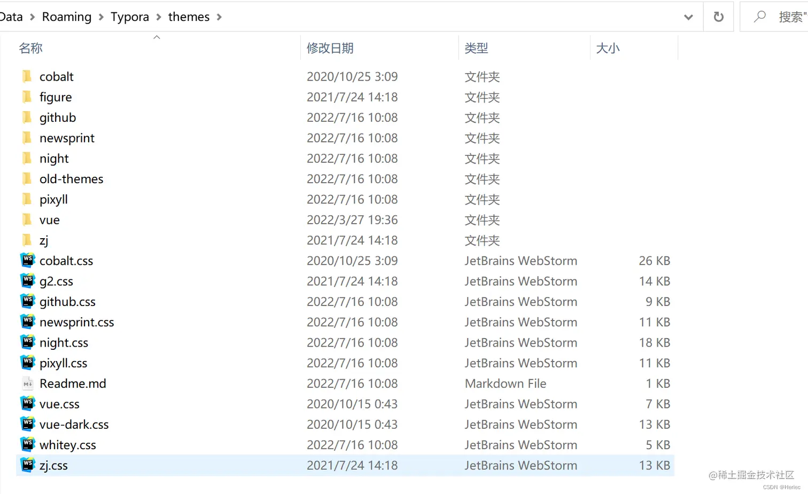The image size is (808, 494).
Task: Click the github folder icon
Action: [x=27, y=117]
